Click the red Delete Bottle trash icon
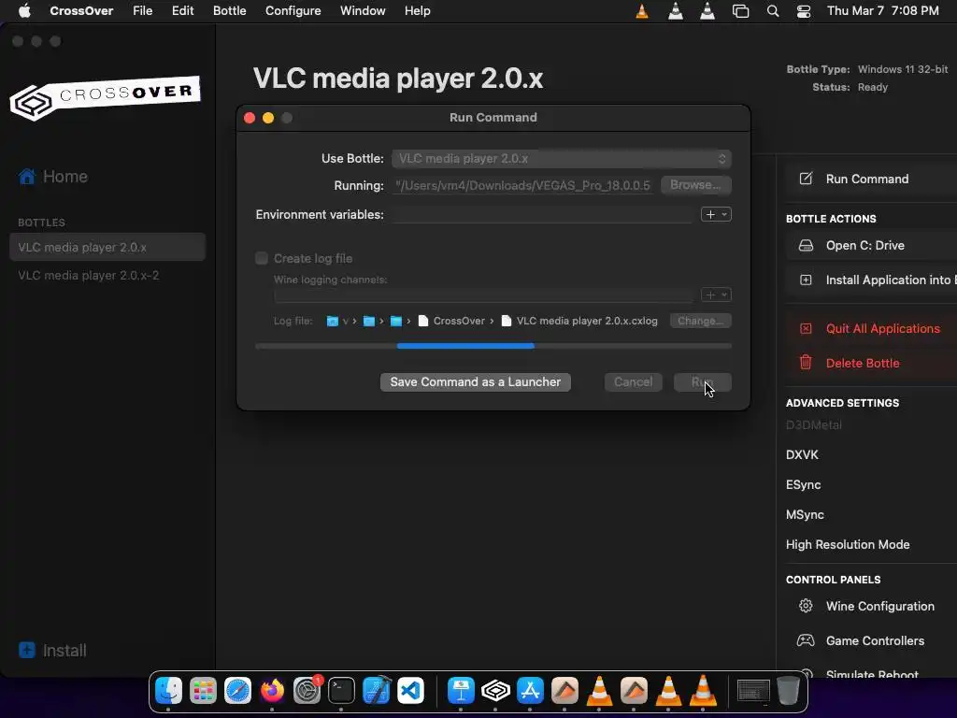Image resolution: width=957 pixels, height=718 pixels. (x=806, y=363)
